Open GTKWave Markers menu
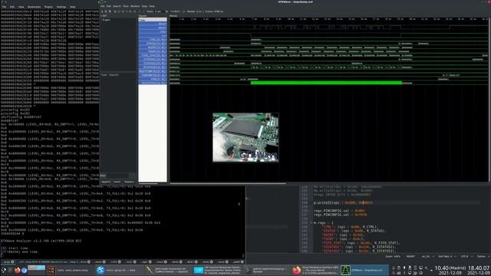The image size is (491, 276). (x=135, y=6)
